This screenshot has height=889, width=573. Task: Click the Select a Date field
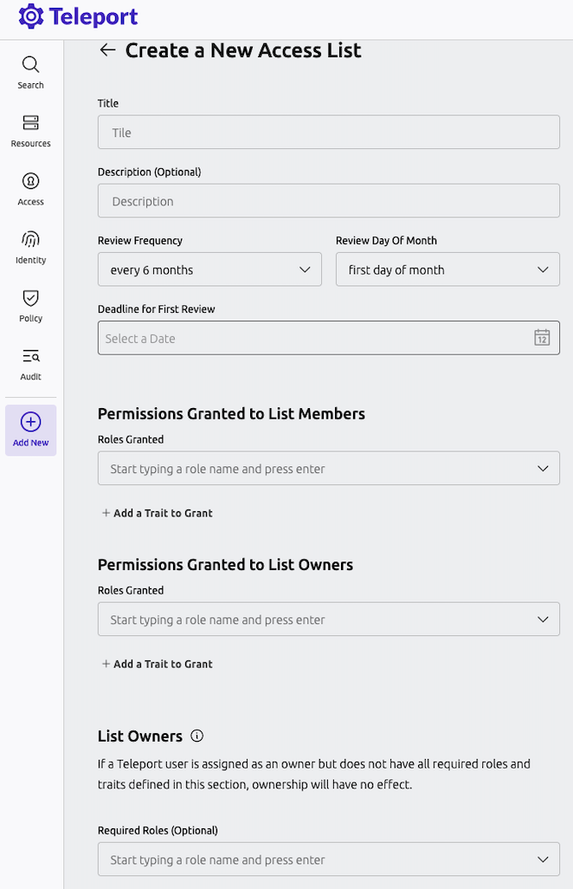[x=312, y=339]
